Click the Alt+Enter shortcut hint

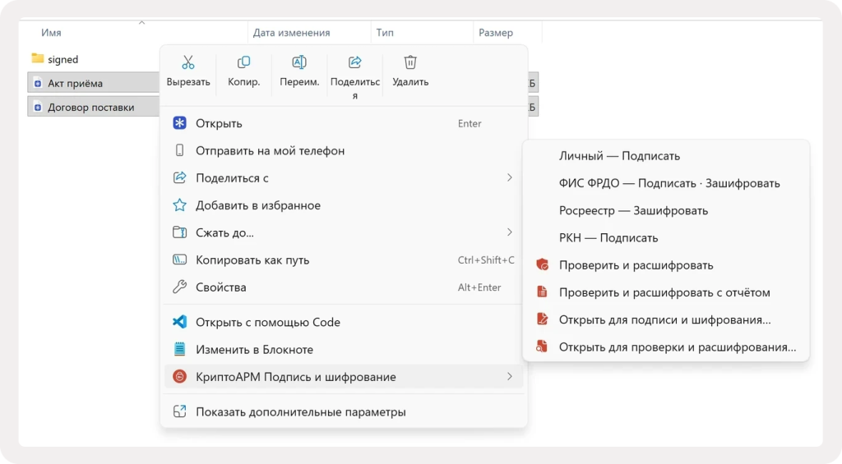coord(479,287)
